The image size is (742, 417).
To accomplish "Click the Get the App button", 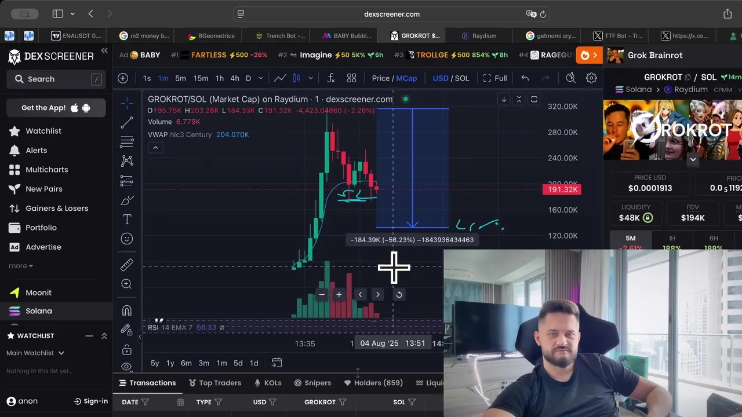I will [56, 108].
